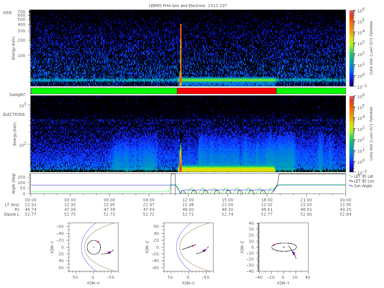The width and height of the screenshot is (384, 288).
Task: Click the red marker in KSM-X KSM-Y plot
Action: [98, 242]
